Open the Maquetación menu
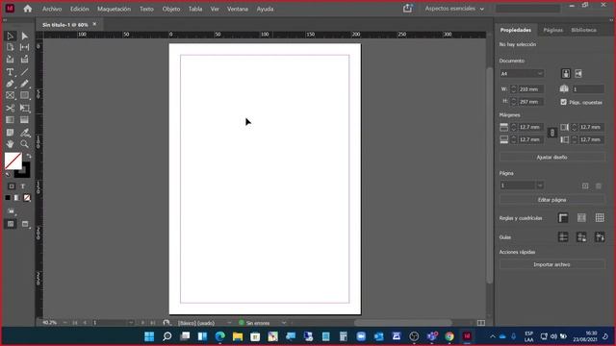 coord(114,9)
